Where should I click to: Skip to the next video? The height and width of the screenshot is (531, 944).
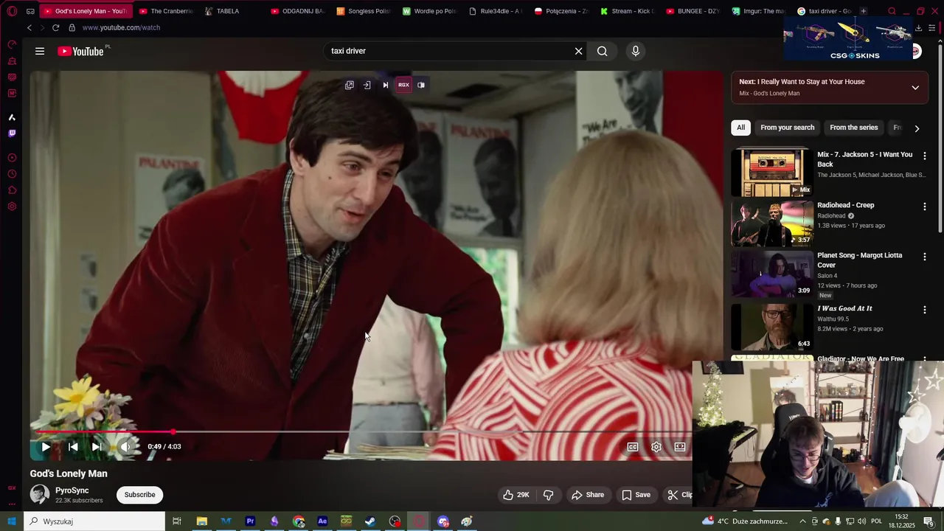click(x=97, y=446)
